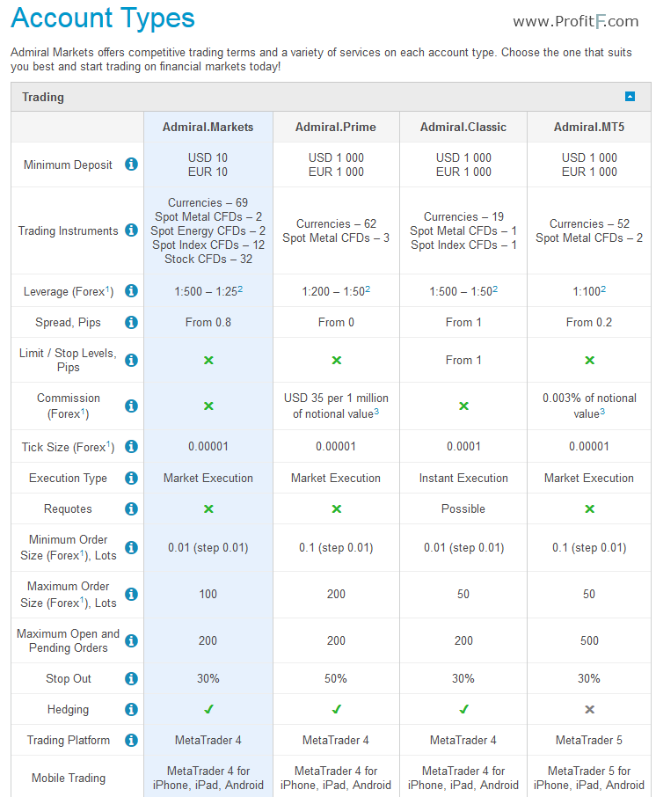
Task: Open info icon for Leverage (Forex)
Action: pos(131,290)
